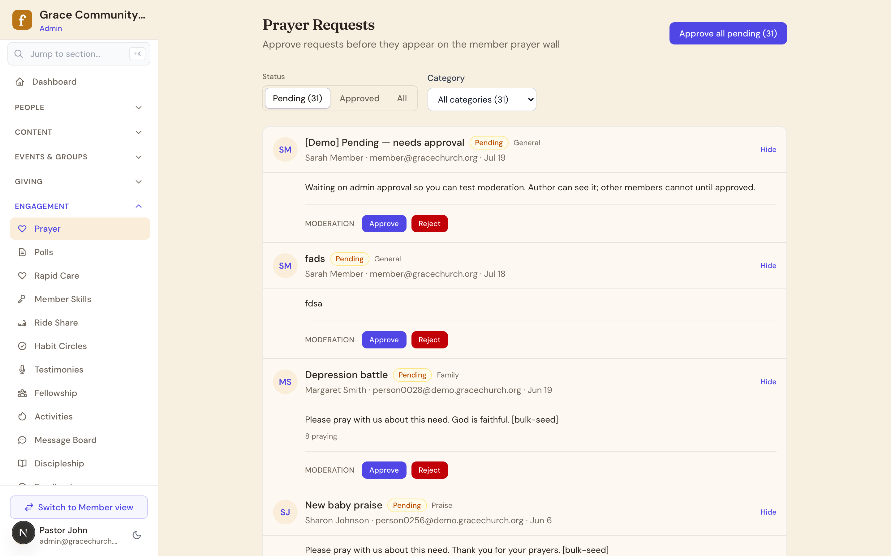Open Polls in the sidebar
891x556 pixels.
point(80,252)
